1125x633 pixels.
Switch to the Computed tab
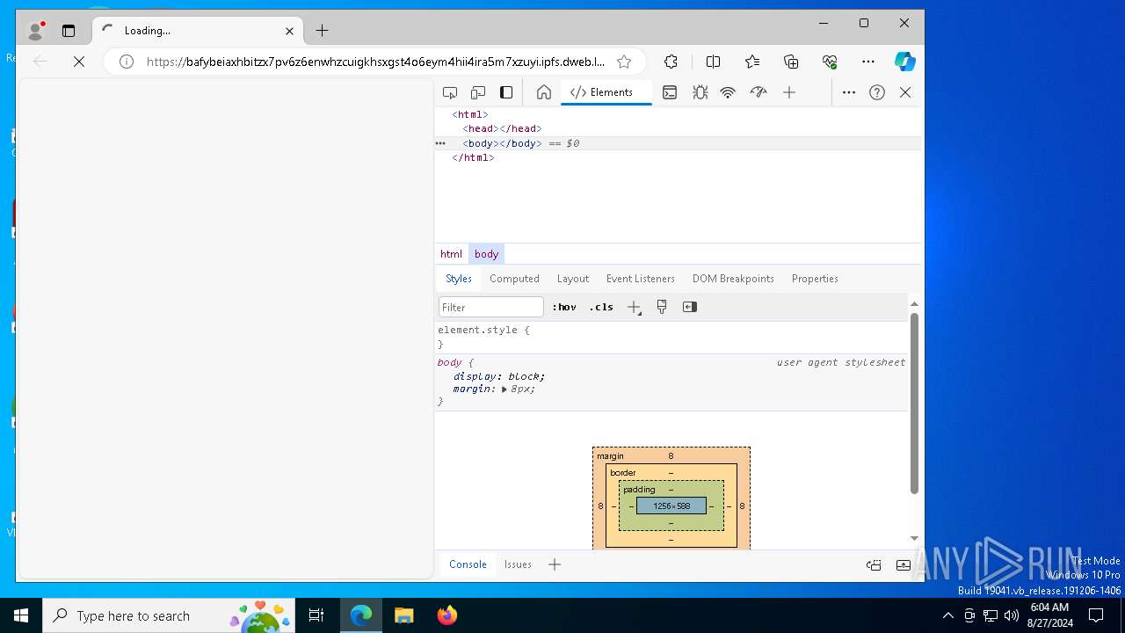pyautogui.click(x=514, y=279)
